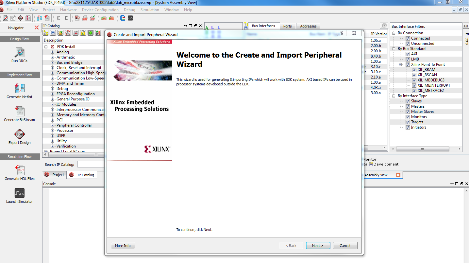Screen dimensions: 469x263
Task: Click the red folder with green arrow icon
Action: tap(92, 18)
